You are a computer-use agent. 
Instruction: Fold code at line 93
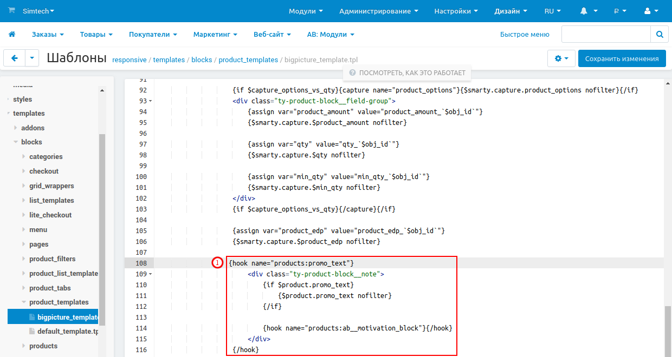coord(150,101)
